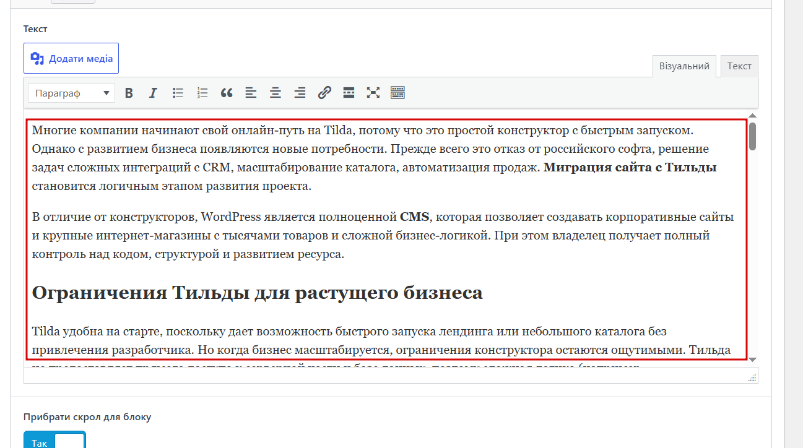Align text center
The height and width of the screenshot is (448, 803).
coord(276,93)
